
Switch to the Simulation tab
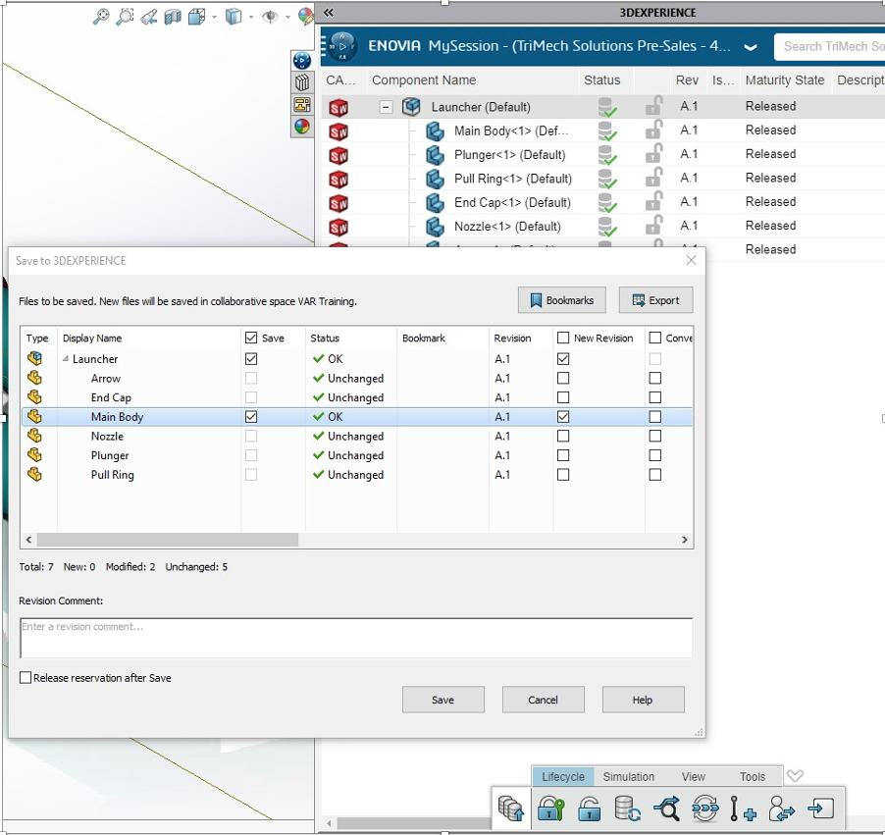pos(629,777)
